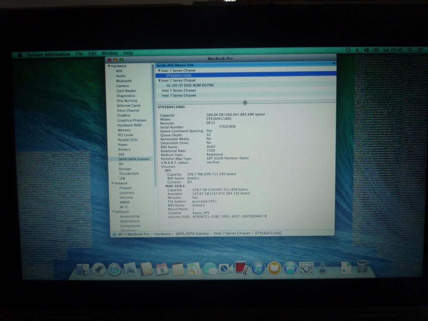Select Audio in the sidebar
The height and width of the screenshot is (321, 428).
(x=121, y=76)
